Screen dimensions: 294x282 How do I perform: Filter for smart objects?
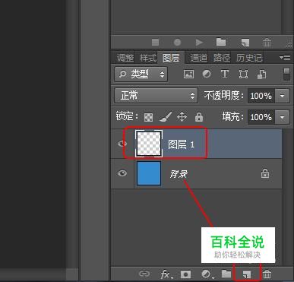tap(261, 74)
